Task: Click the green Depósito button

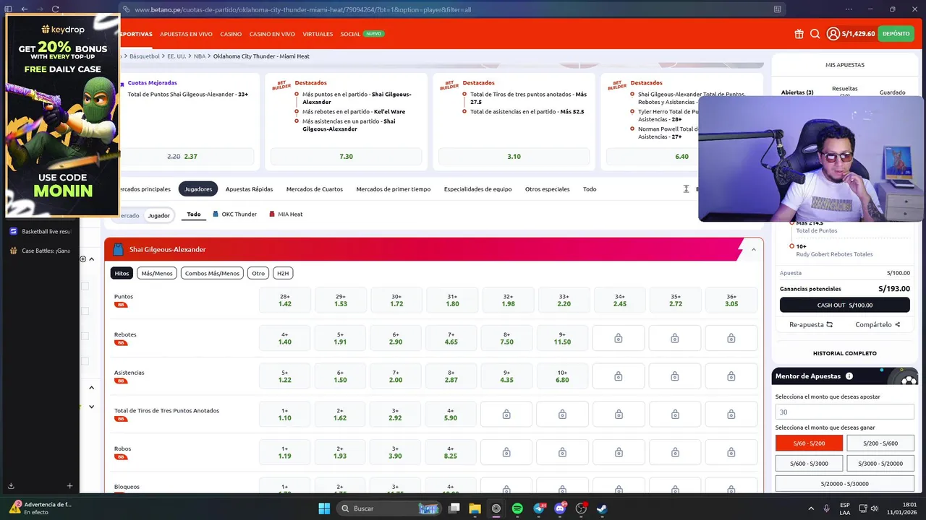Action: pos(896,34)
